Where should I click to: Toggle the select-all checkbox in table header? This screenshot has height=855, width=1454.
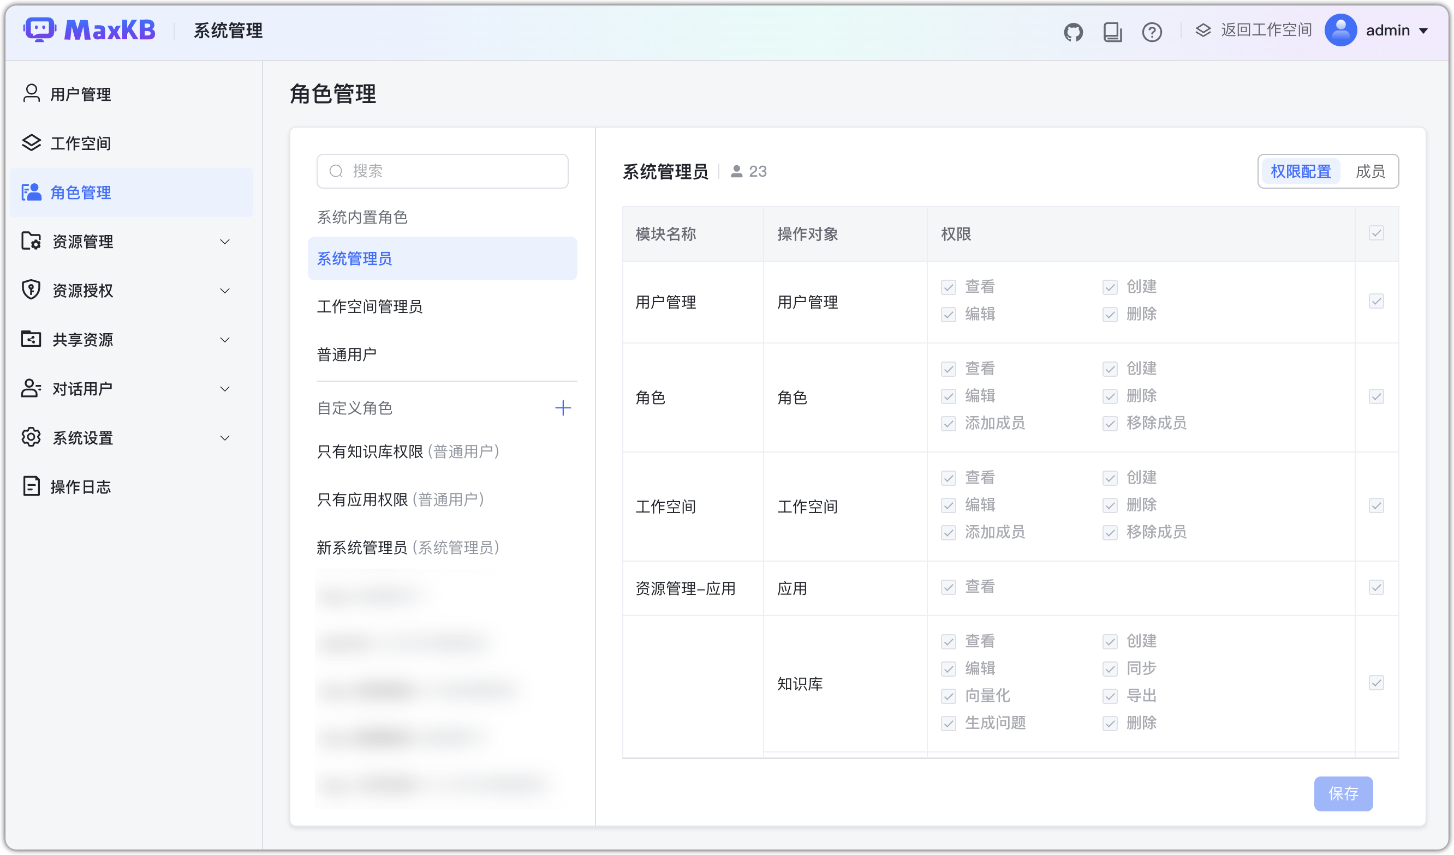[1377, 233]
